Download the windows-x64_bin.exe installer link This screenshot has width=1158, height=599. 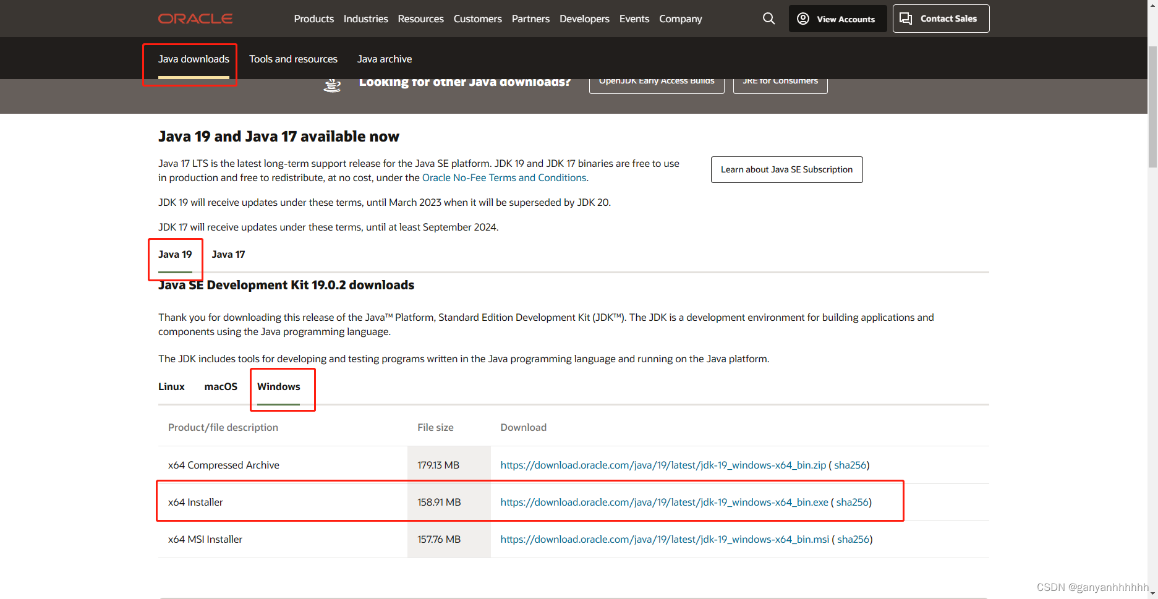665,502
